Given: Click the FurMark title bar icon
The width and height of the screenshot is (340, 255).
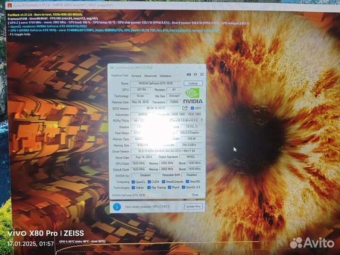Looking at the screenshot, I should pyautogui.click(x=9, y=5).
